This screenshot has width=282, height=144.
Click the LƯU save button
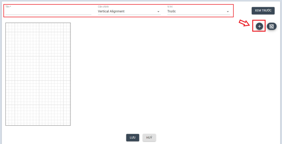132,137
